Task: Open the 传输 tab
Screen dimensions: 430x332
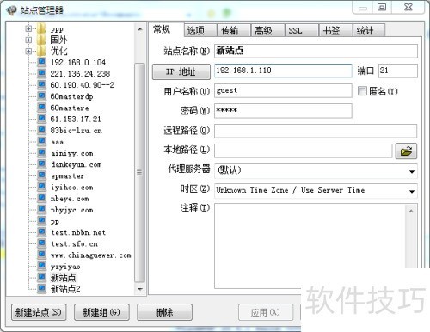Action: (x=234, y=30)
